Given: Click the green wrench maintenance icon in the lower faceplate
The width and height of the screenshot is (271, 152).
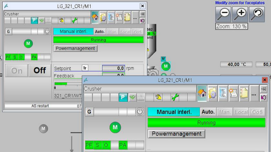Looking at the screenshot, I should point(175,97).
